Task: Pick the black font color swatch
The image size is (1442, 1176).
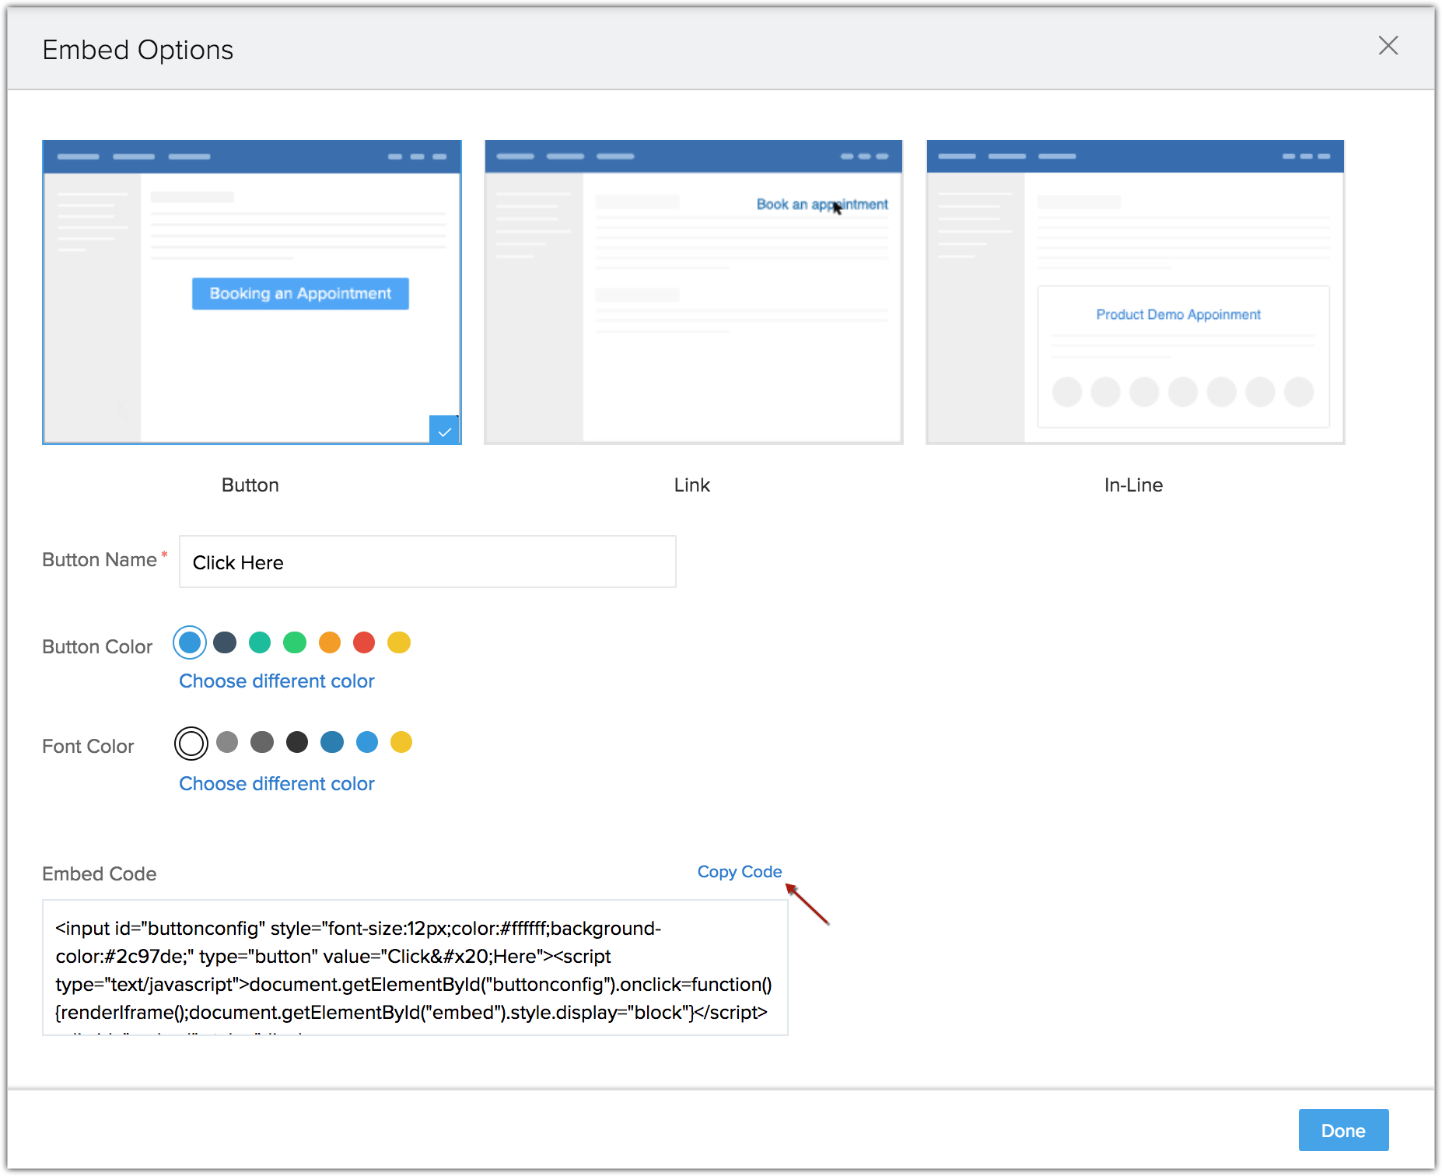Action: 297,742
